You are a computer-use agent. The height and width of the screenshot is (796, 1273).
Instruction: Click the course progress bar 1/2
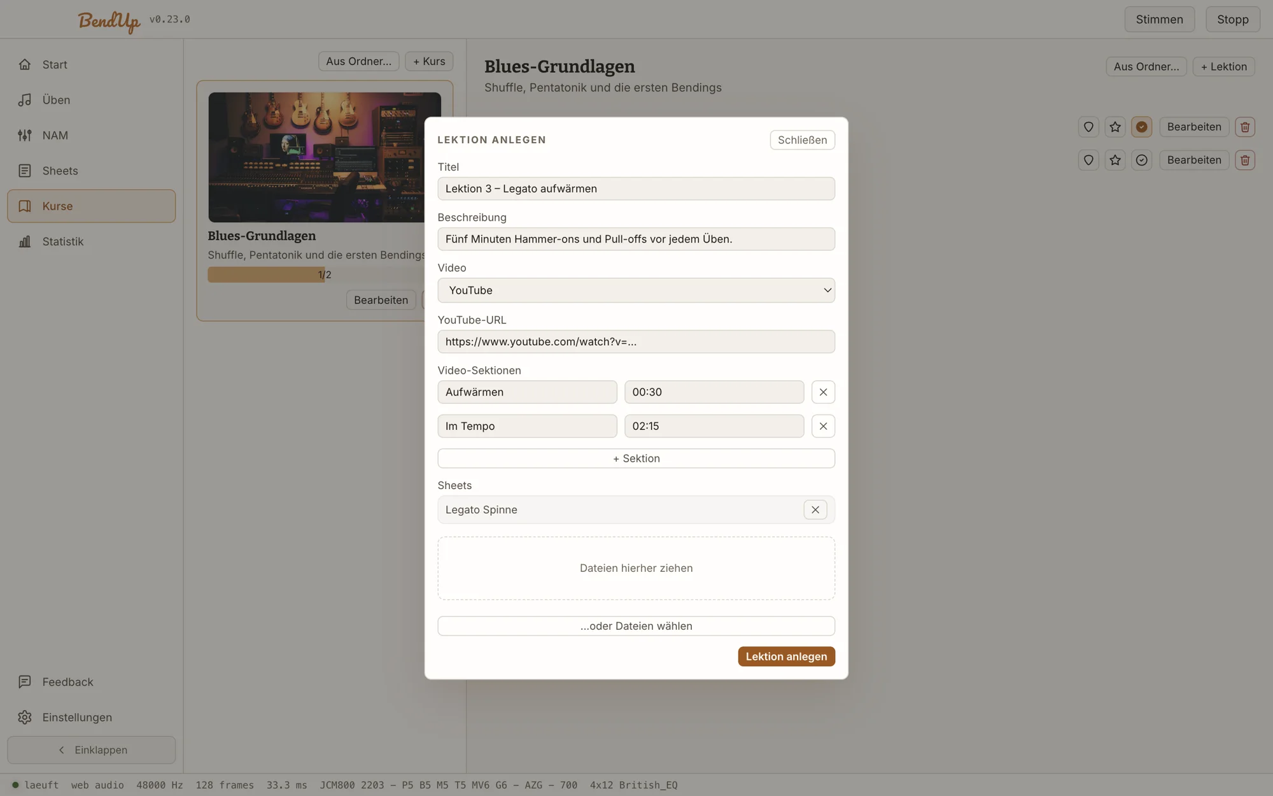(x=325, y=274)
